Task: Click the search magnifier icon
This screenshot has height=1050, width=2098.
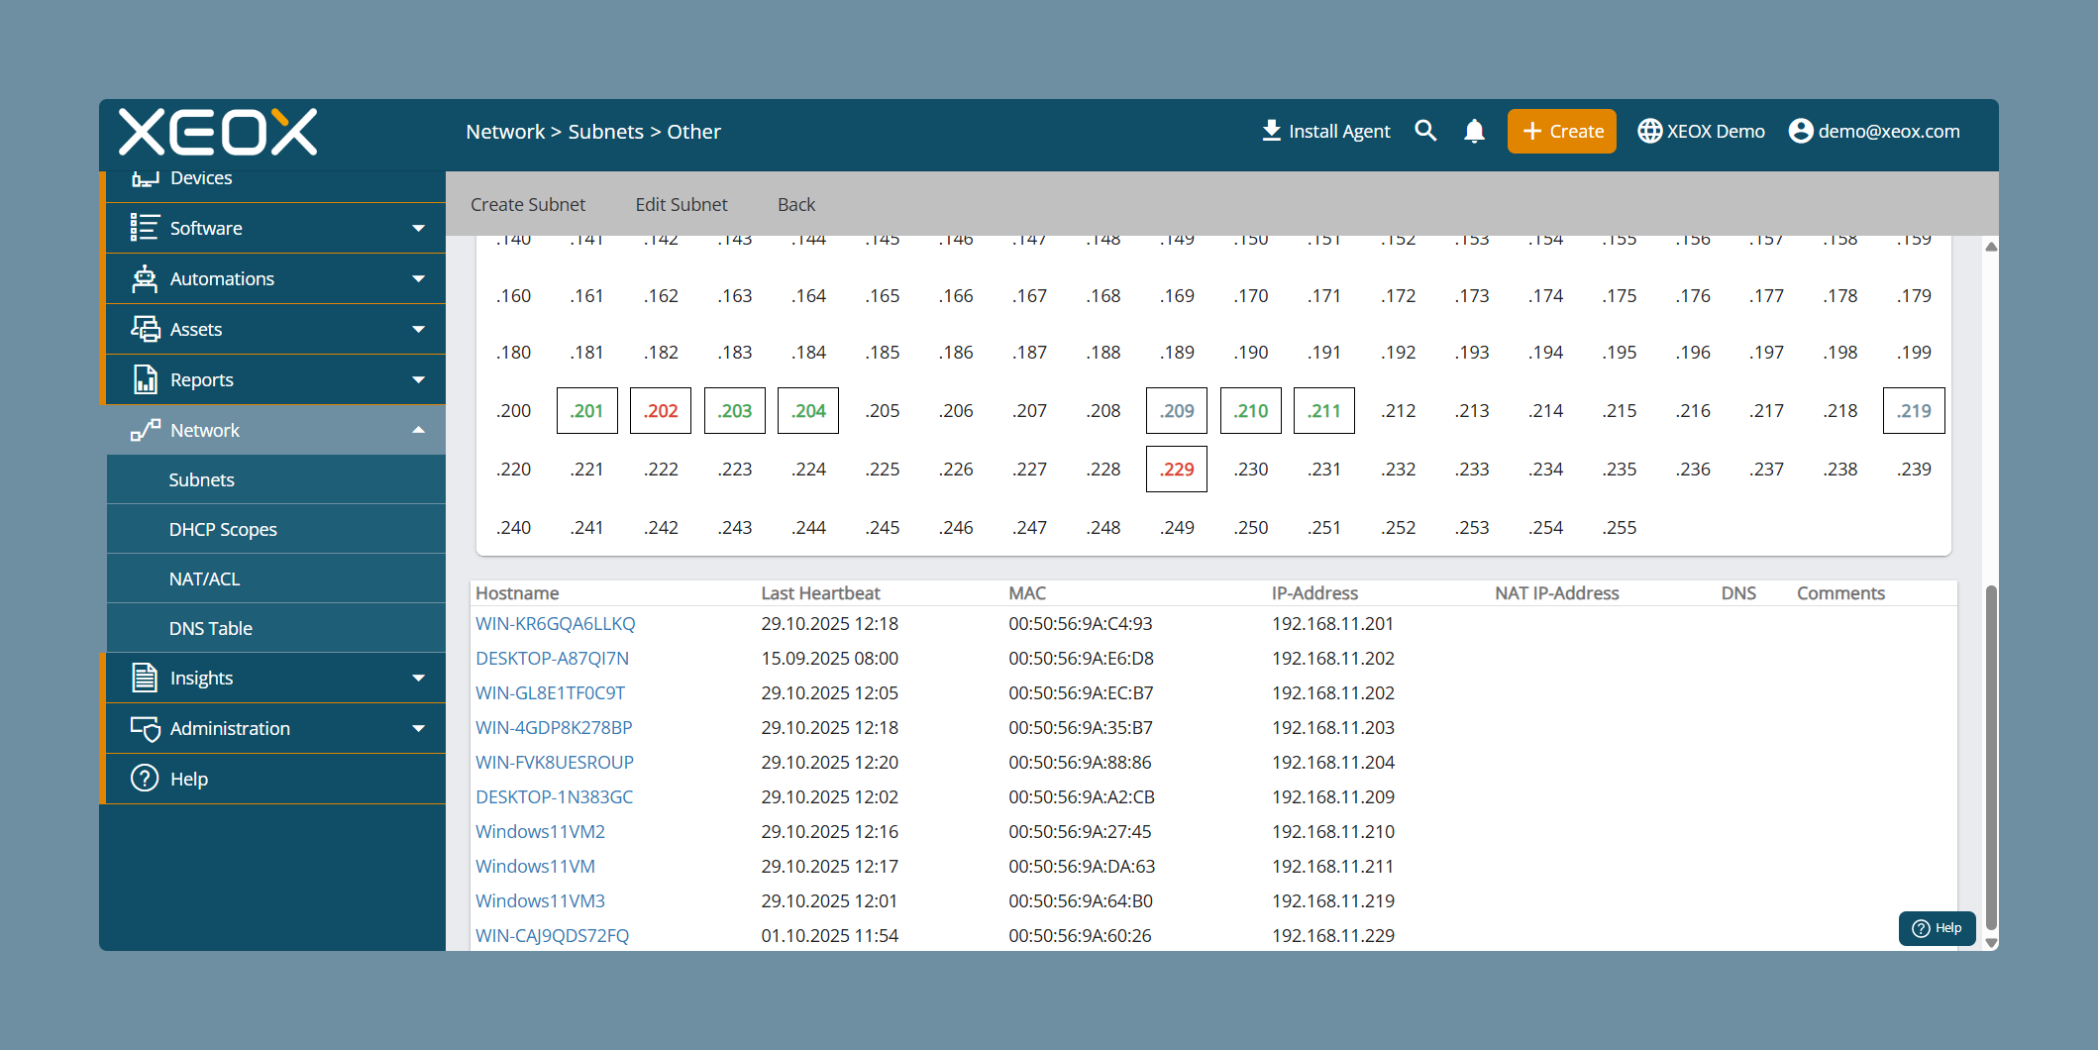Action: 1425,131
